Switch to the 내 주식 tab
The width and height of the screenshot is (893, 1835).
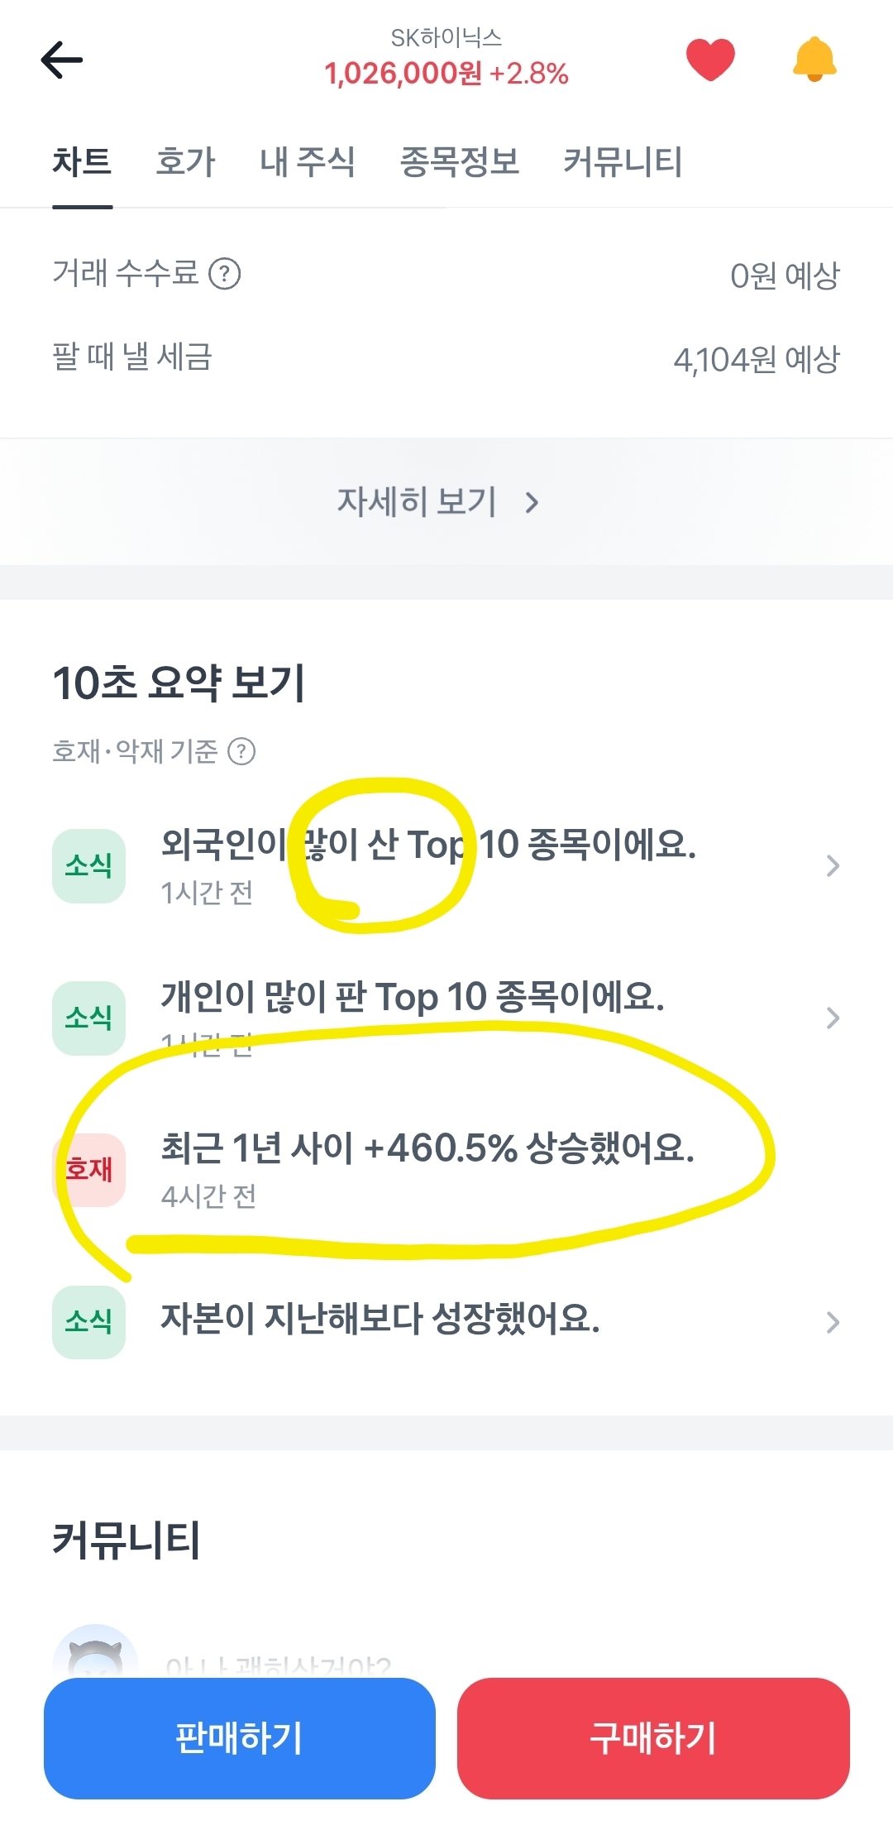(x=307, y=161)
